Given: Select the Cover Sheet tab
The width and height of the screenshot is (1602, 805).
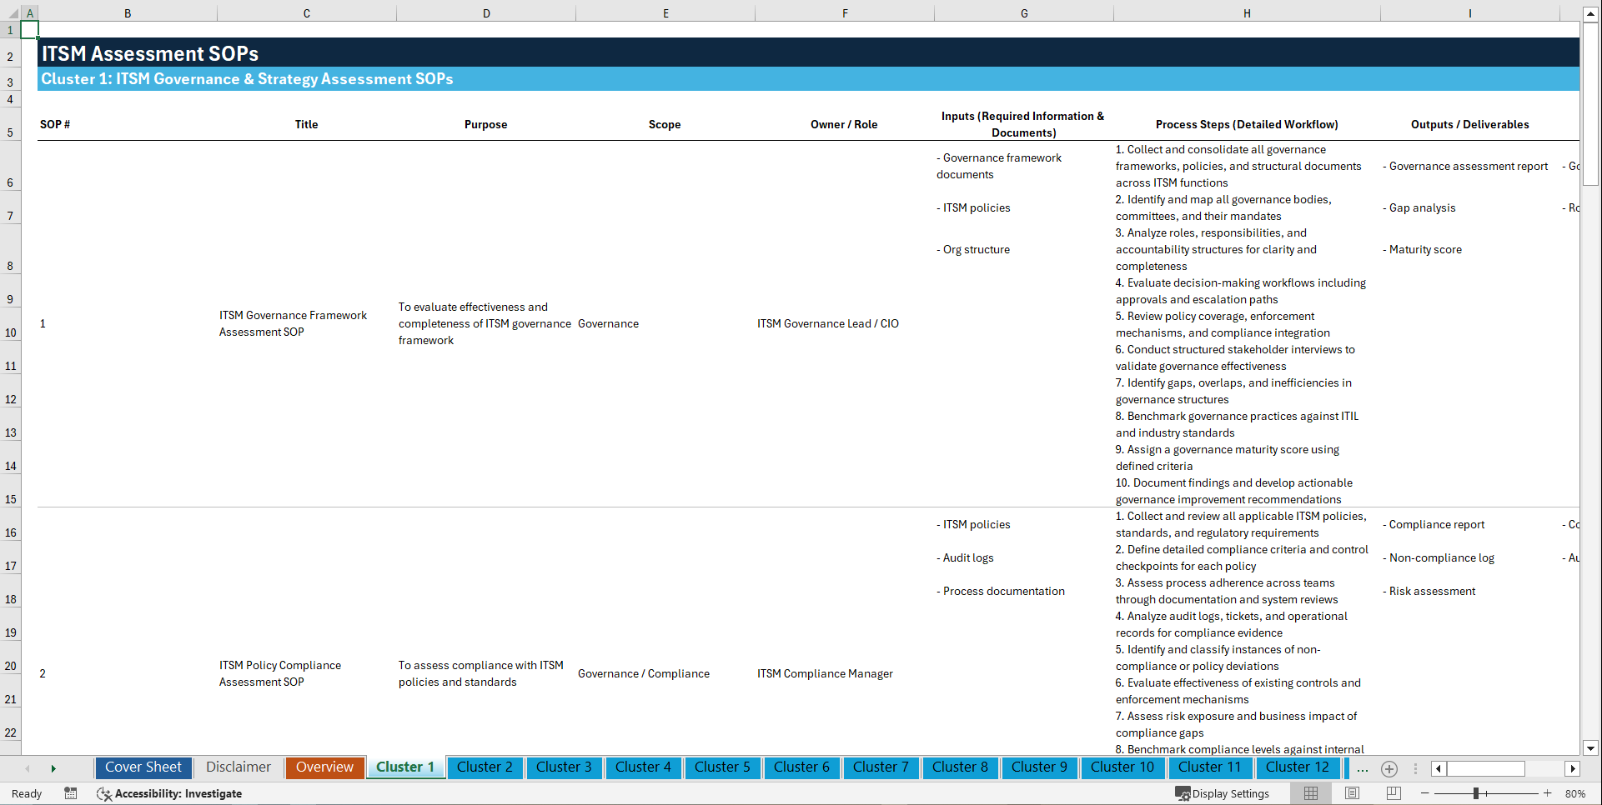Looking at the screenshot, I should pos(143,767).
